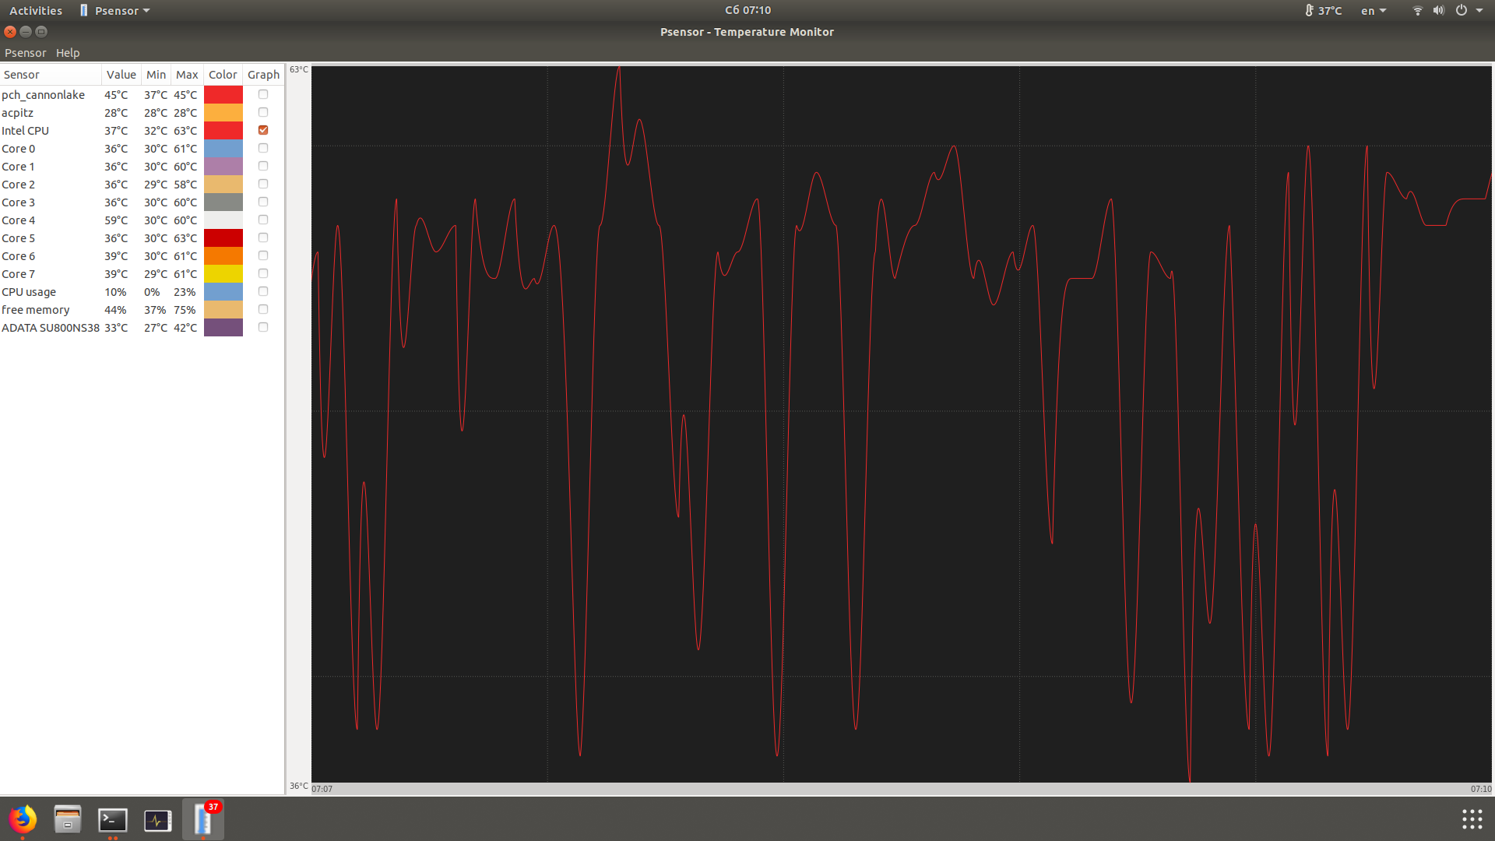Open the Psensor menu
Screen dimensions: 1495x841
[25, 53]
